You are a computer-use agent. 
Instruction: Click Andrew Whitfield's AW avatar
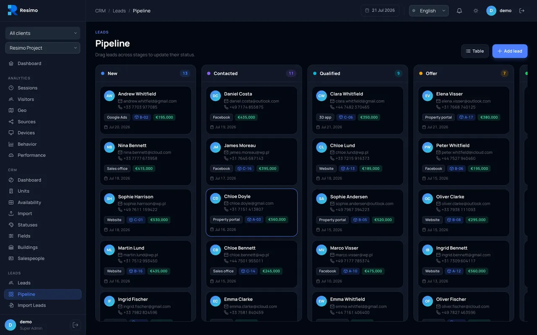[109, 95]
